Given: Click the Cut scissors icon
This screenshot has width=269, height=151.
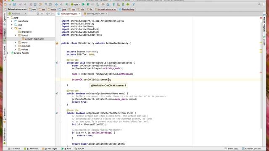Looking at the screenshot, I should coord(31,4).
